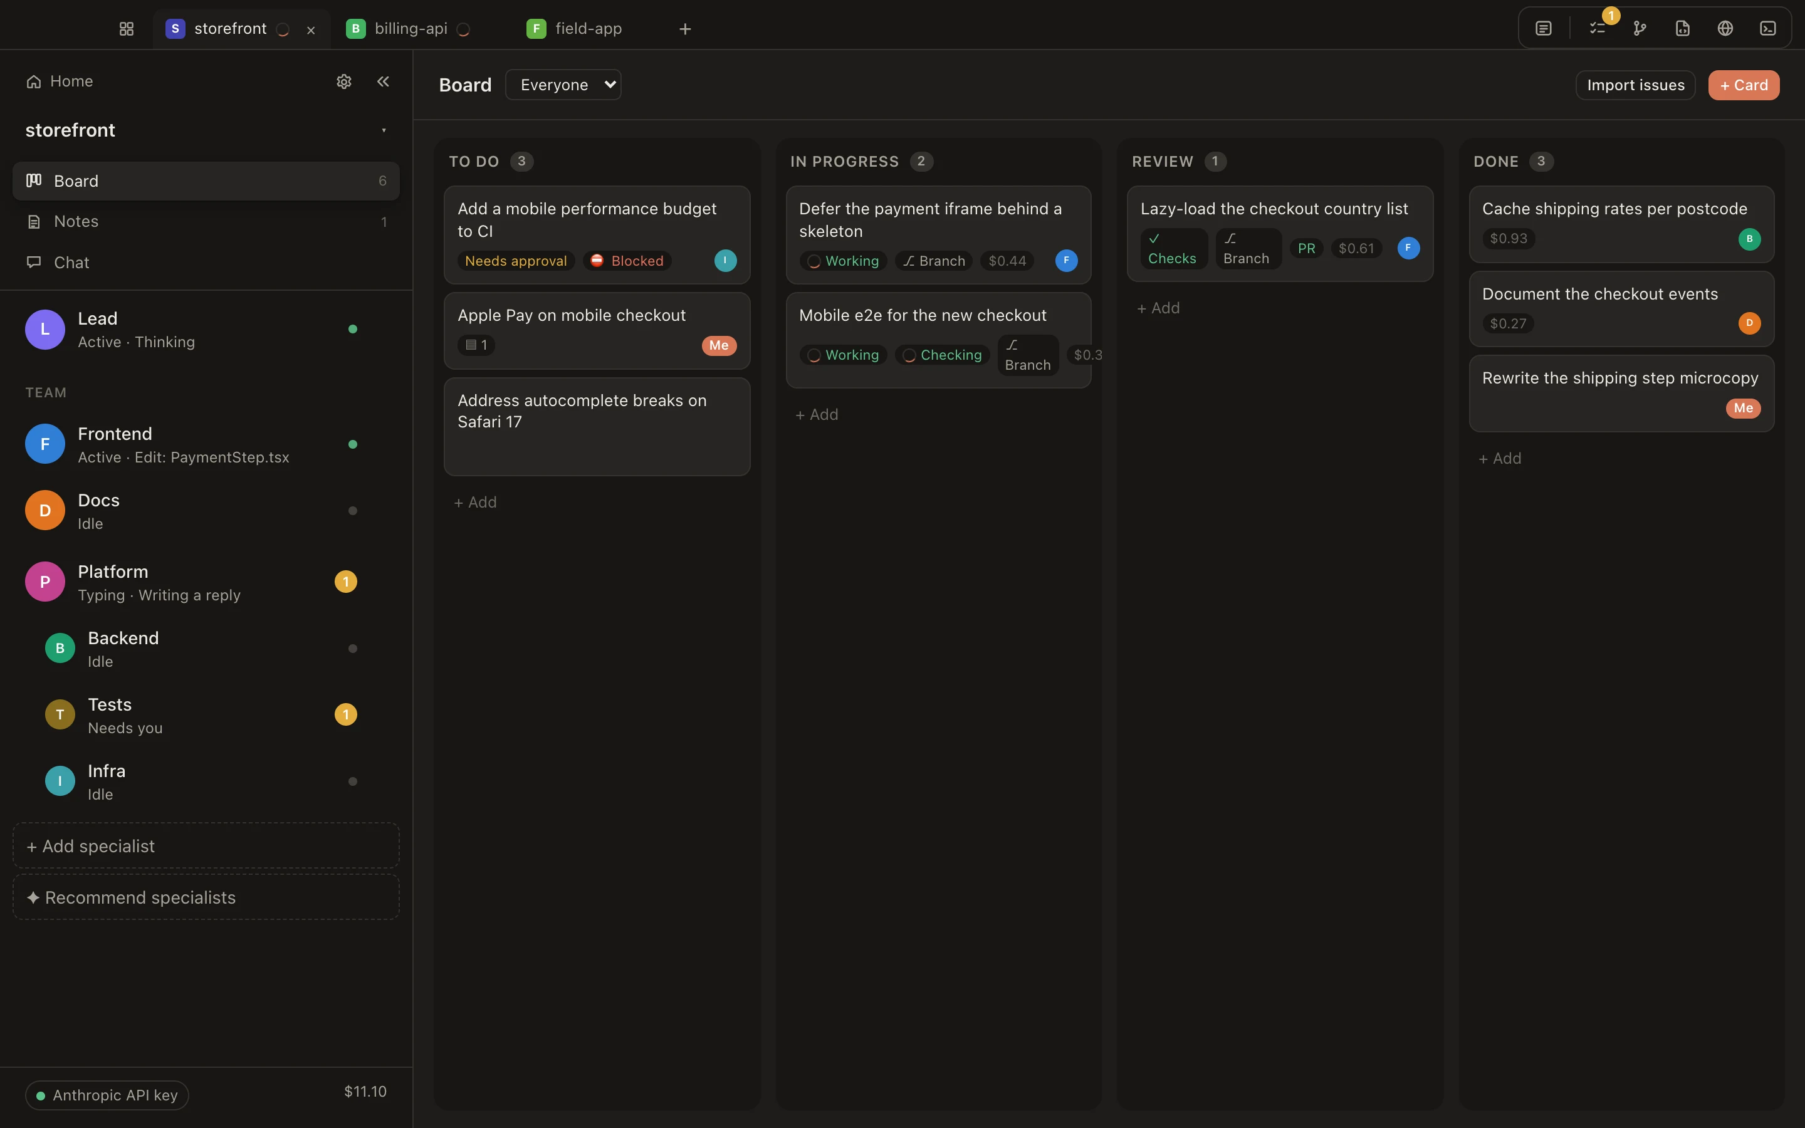Viewport: 1805px width, 1128px height.
Task: Open the Apple Pay on mobile checkout card
Action: [x=597, y=330]
